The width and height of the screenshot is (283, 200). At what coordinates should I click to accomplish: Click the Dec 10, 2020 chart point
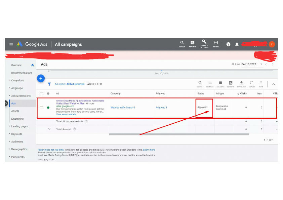click(x=162, y=71)
